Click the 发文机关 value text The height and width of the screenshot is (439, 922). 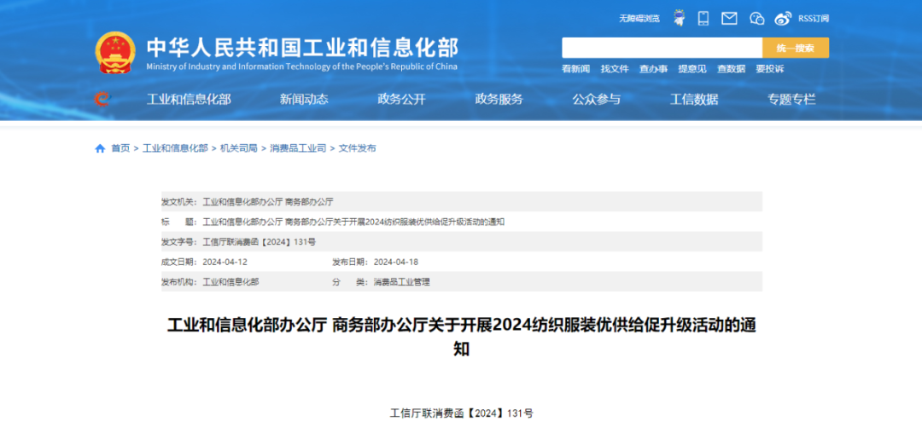(x=268, y=202)
